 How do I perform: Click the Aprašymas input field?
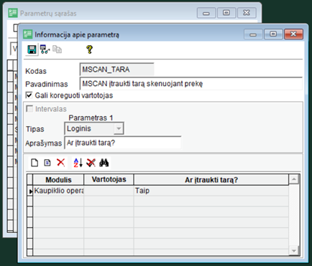pyautogui.click(x=123, y=143)
